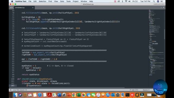Open Reminders in the Dock
The image size is (174, 98).
click(x=45, y=95)
